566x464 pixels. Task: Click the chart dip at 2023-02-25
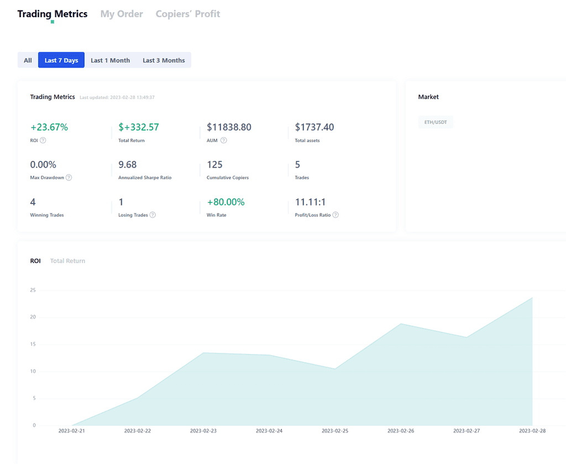point(335,369)
